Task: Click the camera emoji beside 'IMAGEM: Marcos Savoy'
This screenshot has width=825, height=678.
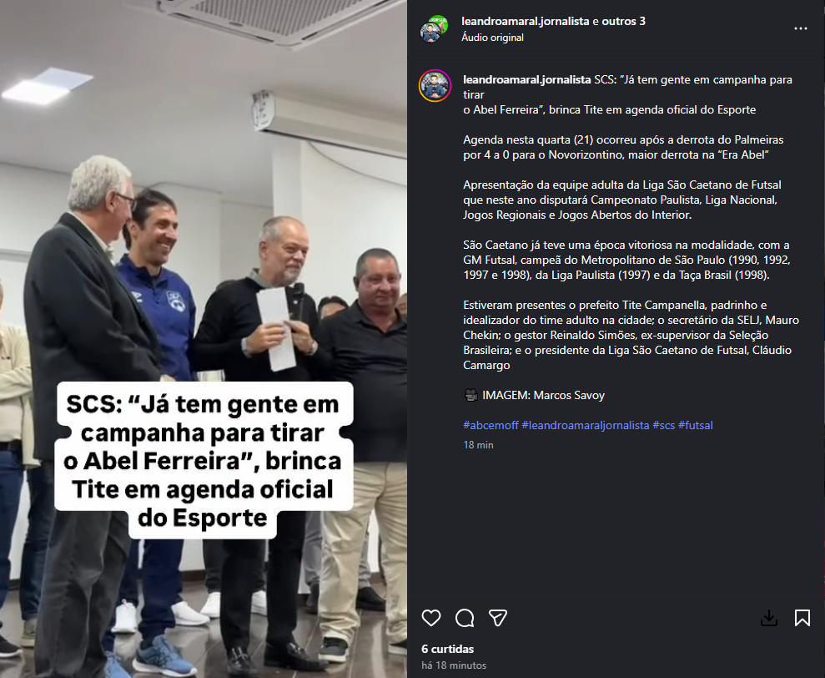Action: tap(471, 395)
